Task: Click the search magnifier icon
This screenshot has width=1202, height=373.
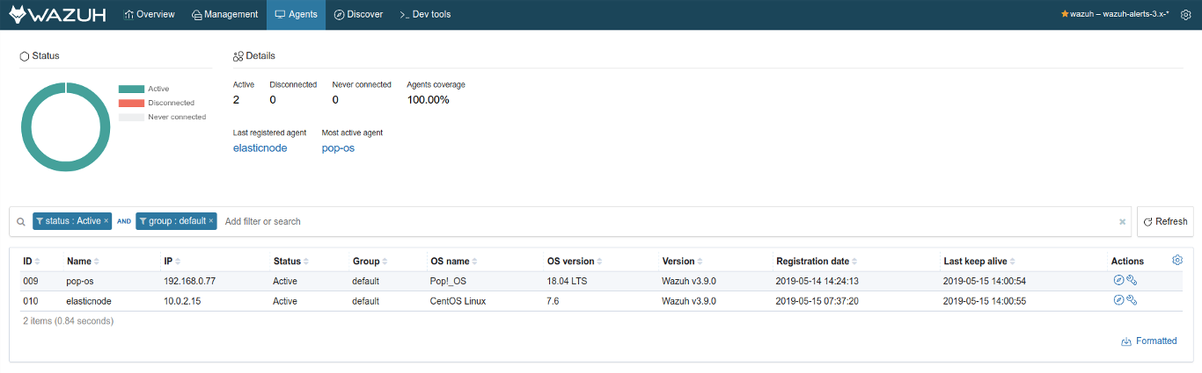Action: tap(21, 222)
